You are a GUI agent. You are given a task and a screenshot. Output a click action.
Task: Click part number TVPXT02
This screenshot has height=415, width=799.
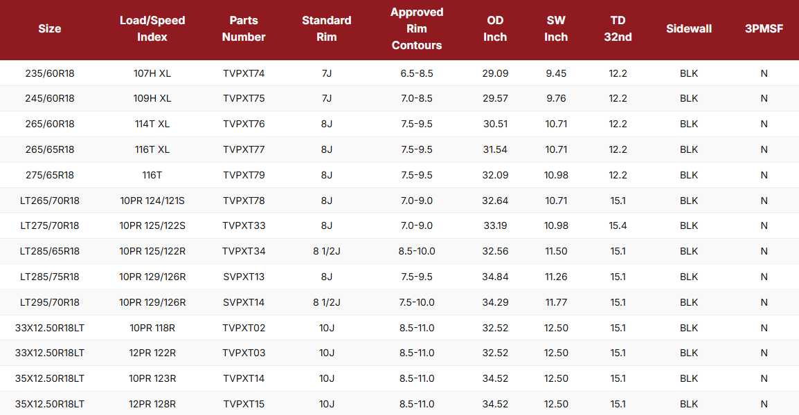point(244,328)
